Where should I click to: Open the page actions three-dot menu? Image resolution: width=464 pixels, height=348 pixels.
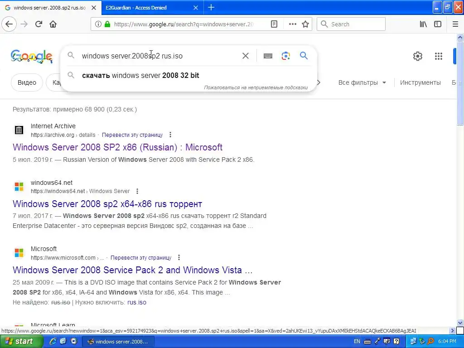coord(292,24)
